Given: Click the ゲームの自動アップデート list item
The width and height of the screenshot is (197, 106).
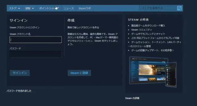Looking at the screenshot, I should tap(152, 50).
